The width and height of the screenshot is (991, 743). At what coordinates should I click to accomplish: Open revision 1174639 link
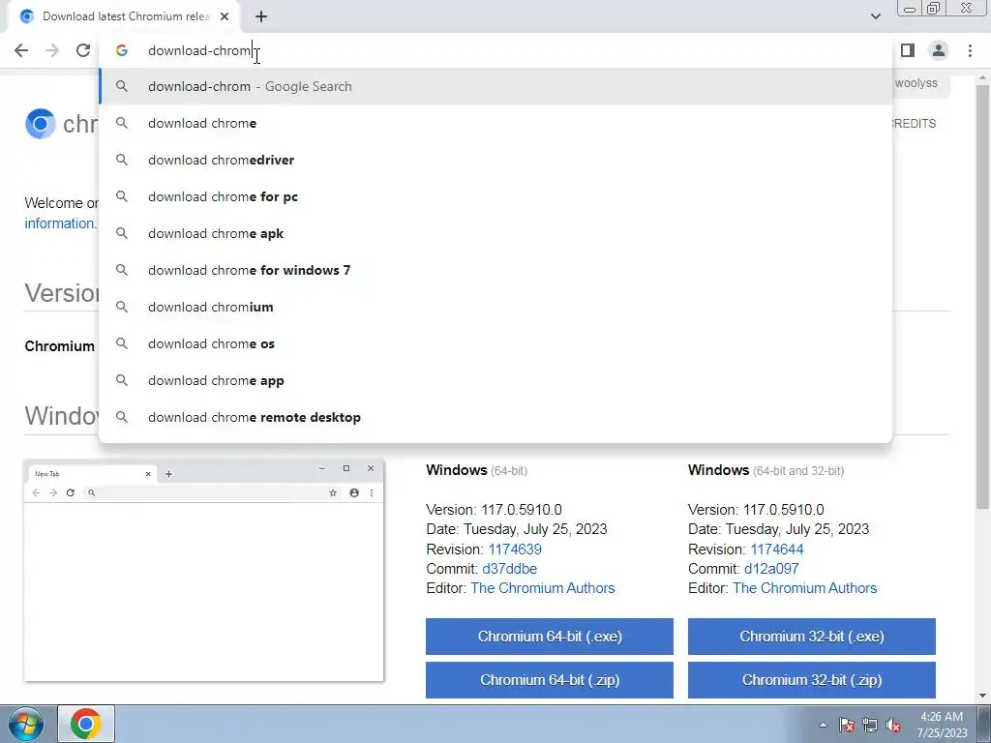(x=515, y=550)
